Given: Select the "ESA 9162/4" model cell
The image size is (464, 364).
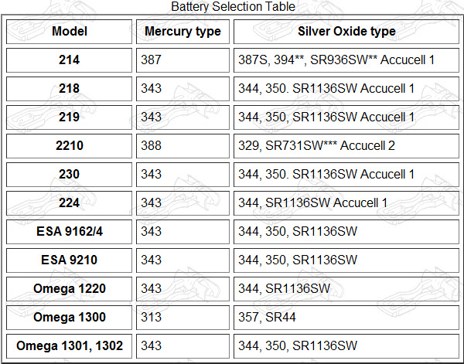Looking at the screenshot, I should click(70, 232).
